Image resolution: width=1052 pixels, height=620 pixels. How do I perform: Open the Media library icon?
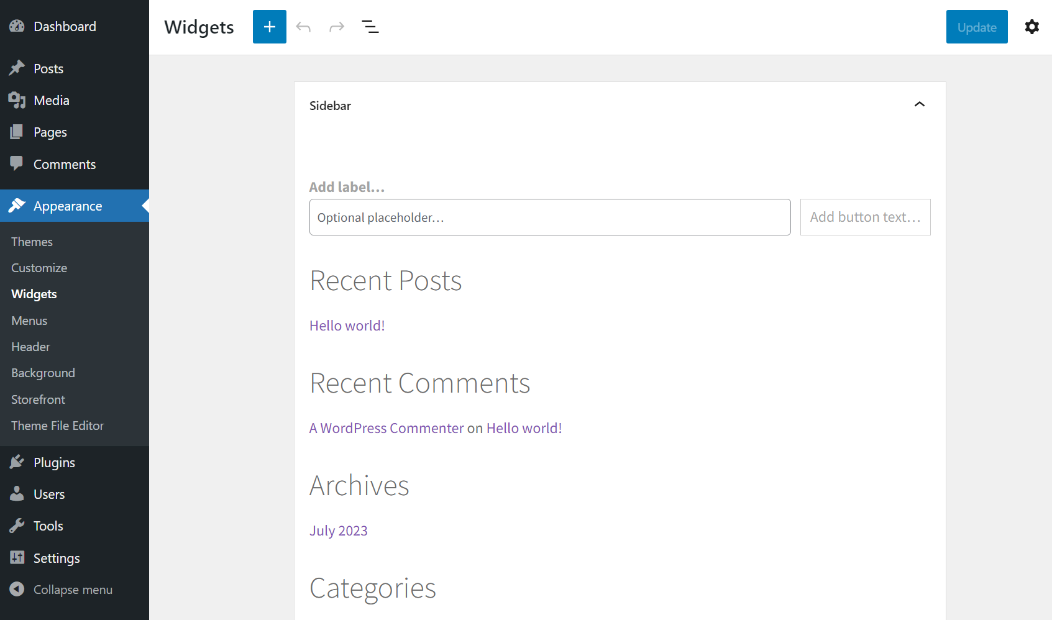pyautogui.click(x=17, y=100)
